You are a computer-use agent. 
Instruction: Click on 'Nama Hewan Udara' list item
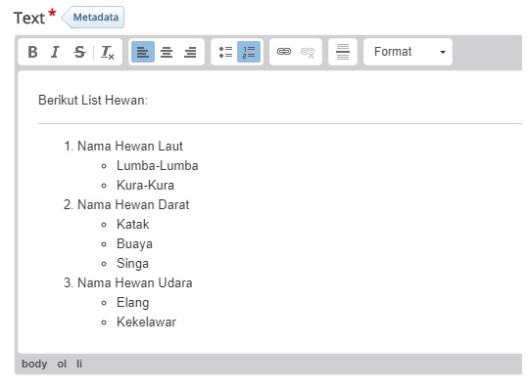[x=135, y=282]
